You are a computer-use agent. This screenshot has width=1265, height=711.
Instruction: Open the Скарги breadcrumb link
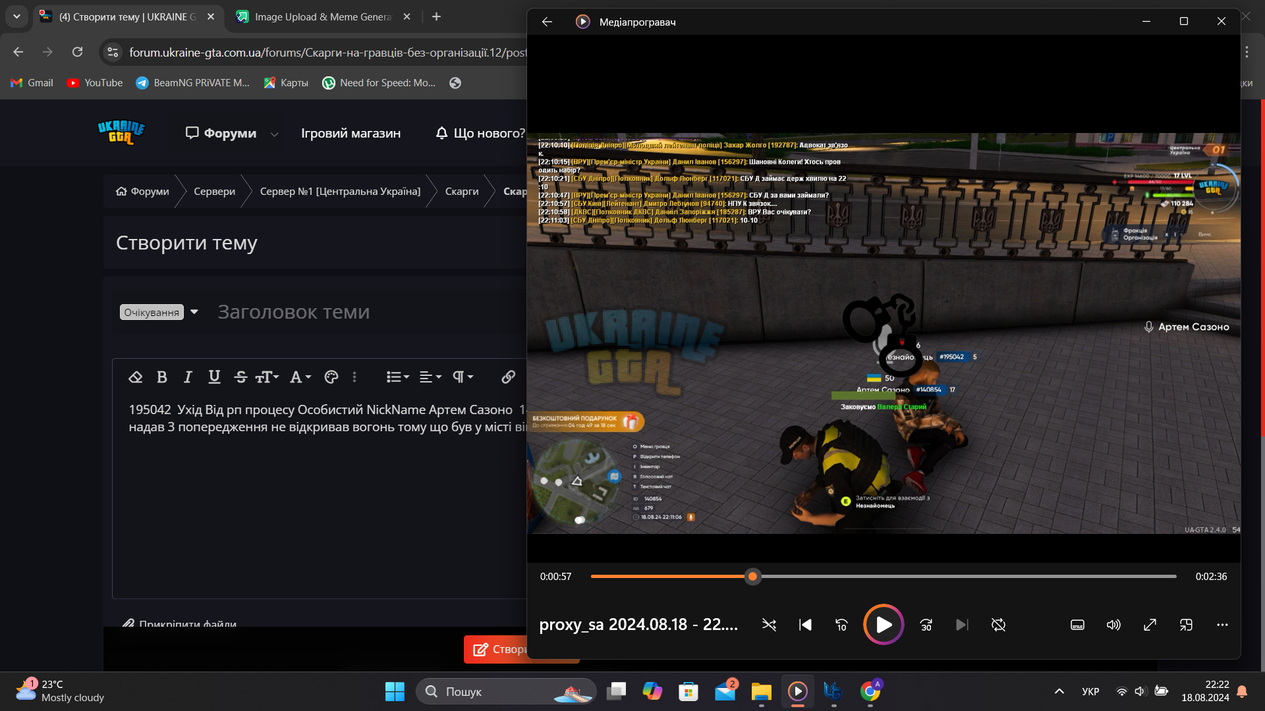click(462, 192)
